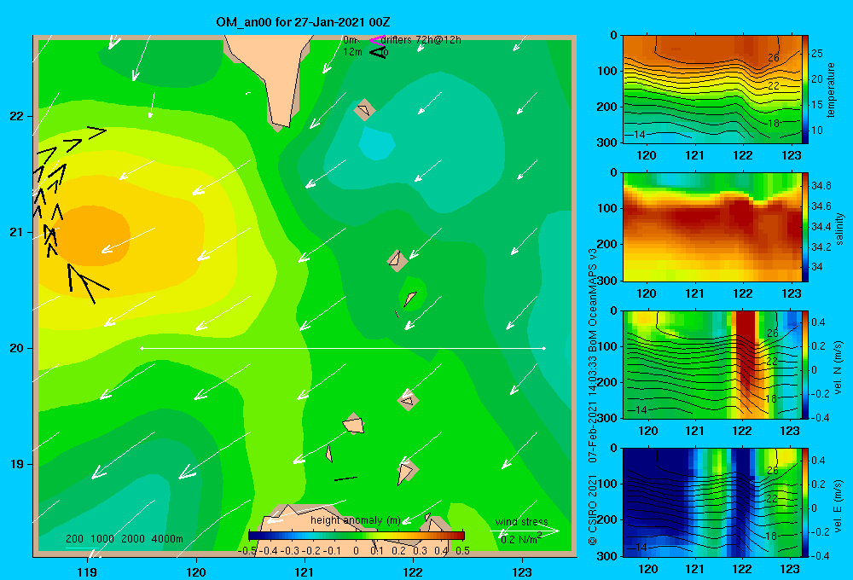Click the left endpoint of the white section line
The height and width of the screenshot is (580, 853).
142,348
